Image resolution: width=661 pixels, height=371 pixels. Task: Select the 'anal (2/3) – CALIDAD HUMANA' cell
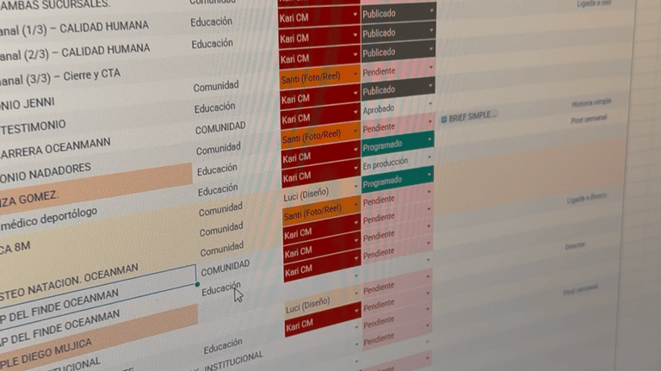[75, 53]
